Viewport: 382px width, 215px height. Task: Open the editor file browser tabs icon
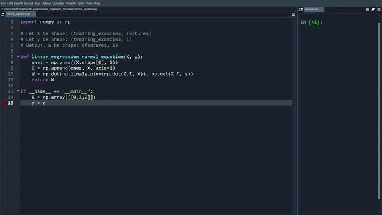tap(2, 14)
